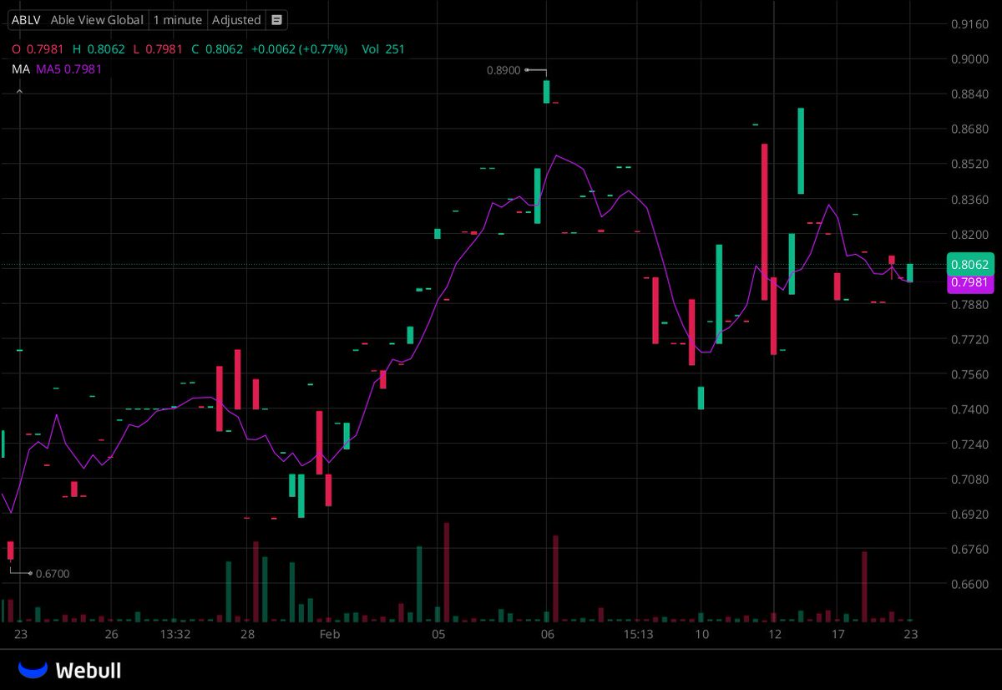
Task: Click the Webull logo
Action: click(x=71, y=669)
